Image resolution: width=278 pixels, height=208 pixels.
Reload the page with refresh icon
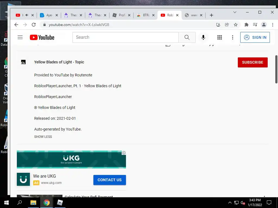(x=34, y=25)
